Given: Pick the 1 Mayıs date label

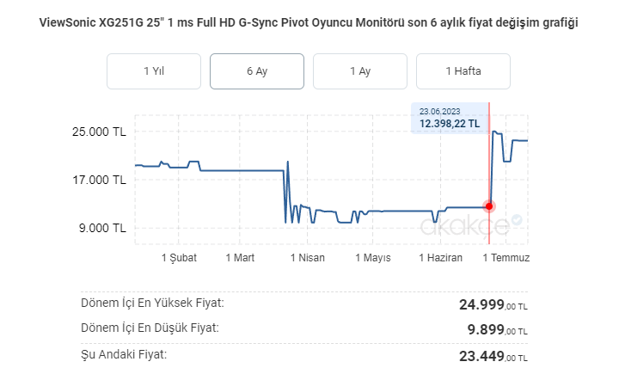Looking at the screenshot, I should click(373, 258).
